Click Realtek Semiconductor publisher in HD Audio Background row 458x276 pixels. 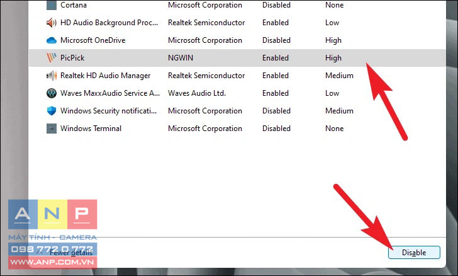206,23
